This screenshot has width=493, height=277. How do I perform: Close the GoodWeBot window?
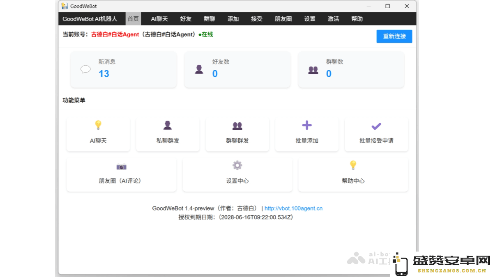coord(407,6)
